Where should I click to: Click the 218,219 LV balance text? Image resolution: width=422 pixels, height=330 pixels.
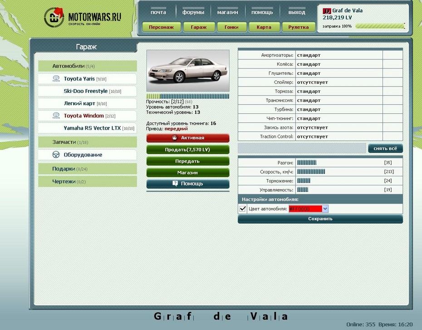[337, 18]
